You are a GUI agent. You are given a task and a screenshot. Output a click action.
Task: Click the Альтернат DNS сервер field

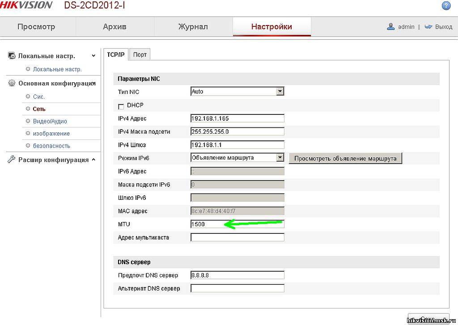pyautogui.click(x=237, y=288)
